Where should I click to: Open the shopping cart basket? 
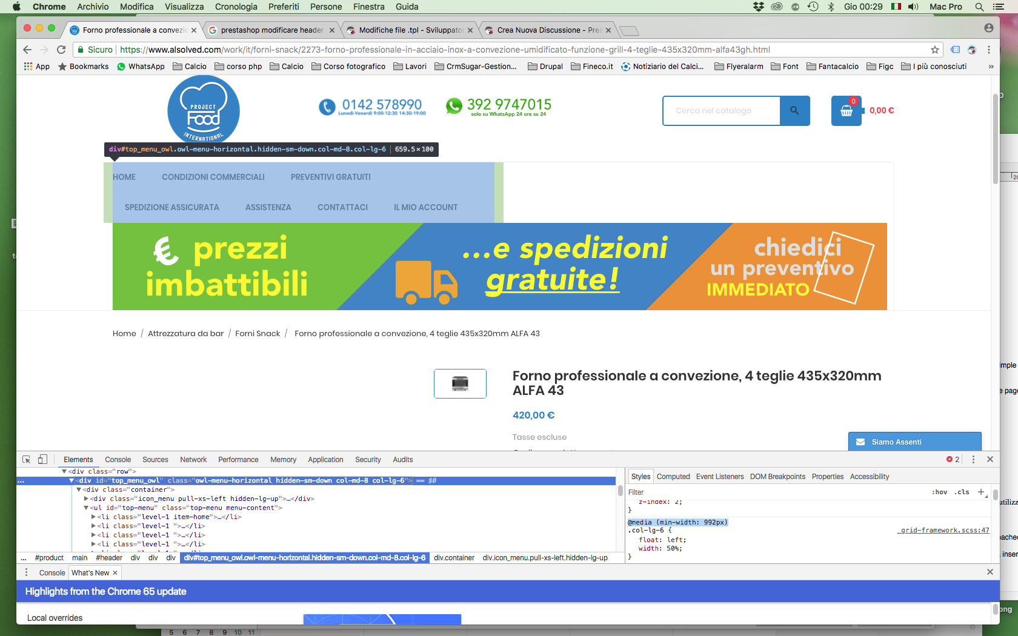[847, 111]
